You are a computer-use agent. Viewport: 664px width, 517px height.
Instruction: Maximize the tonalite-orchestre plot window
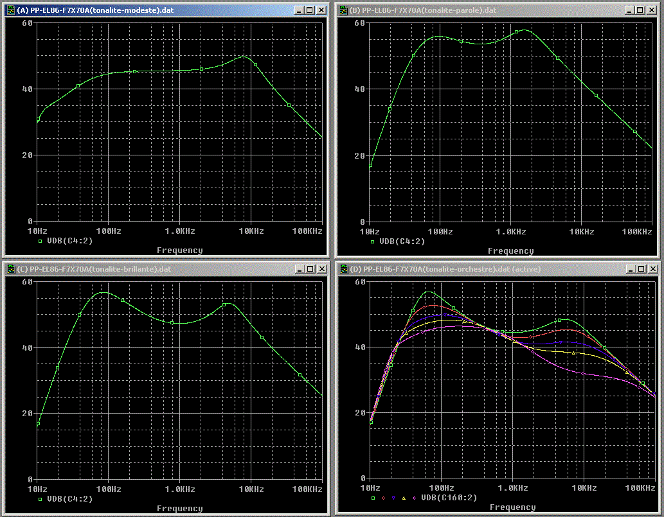pos(642,269)
